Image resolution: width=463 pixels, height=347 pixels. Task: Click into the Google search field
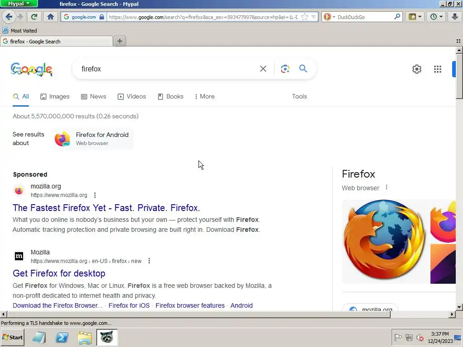click(165, 69)
